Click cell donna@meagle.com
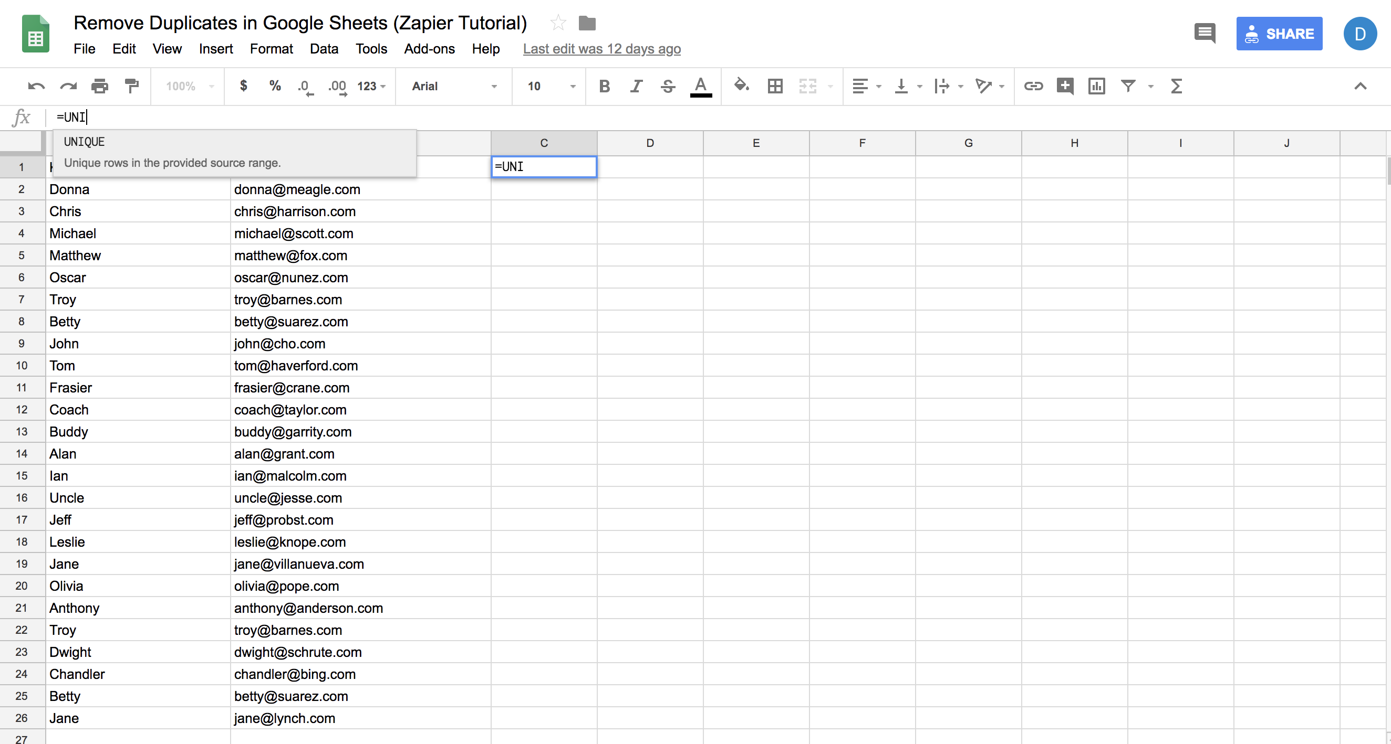The width and height of the screenshot is (1391, 744). coord(360,189)
